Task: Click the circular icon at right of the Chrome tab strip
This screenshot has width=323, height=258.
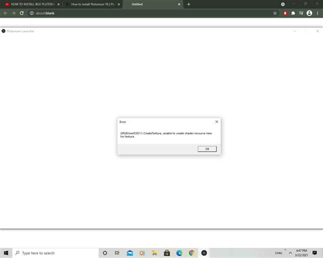Action: click(283, 4)
